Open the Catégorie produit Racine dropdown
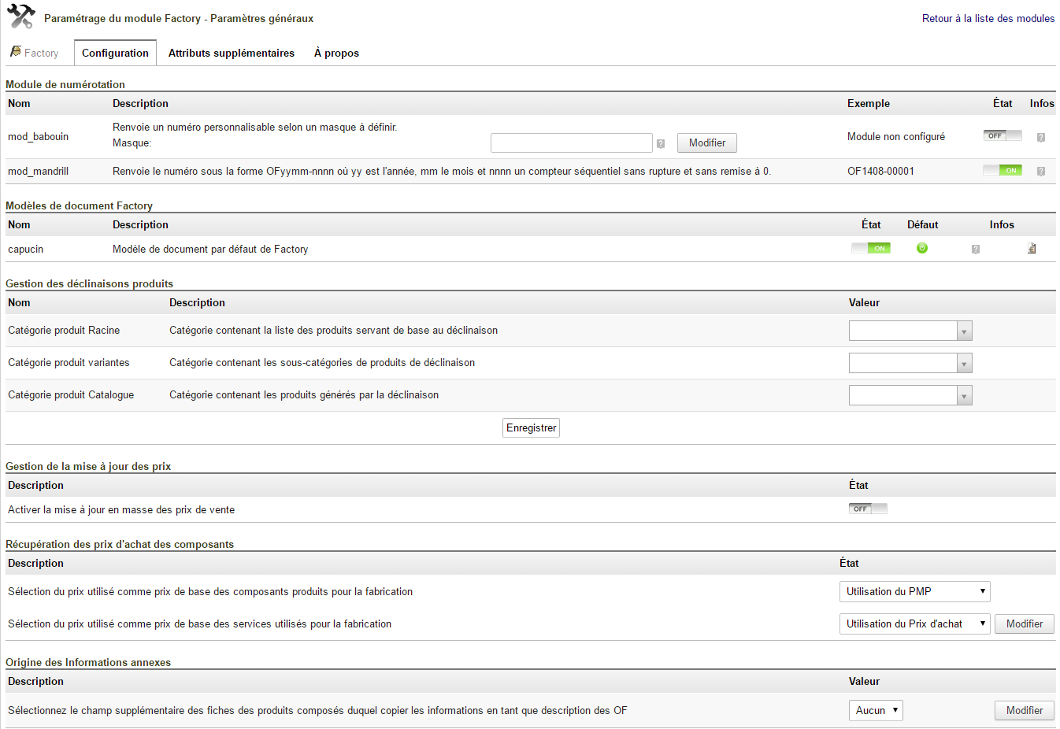Screen dimensions: 1060x729 point(910,331)
